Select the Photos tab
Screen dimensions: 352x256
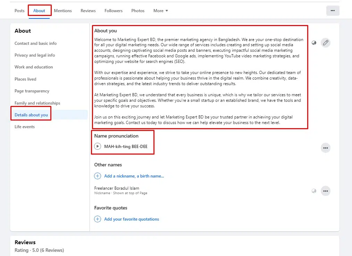coord(138,11)
